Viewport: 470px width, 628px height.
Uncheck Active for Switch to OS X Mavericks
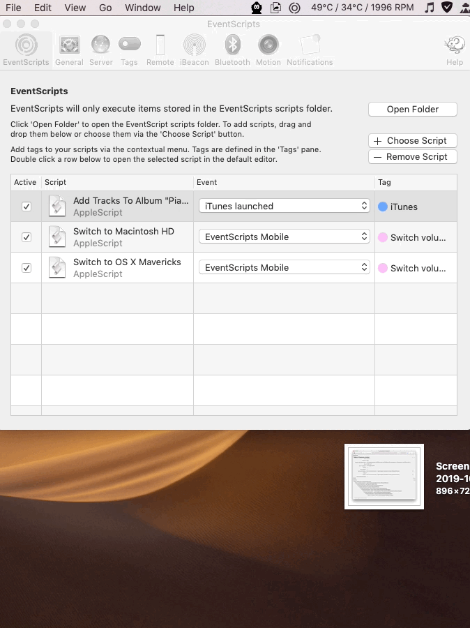[26, 268]
